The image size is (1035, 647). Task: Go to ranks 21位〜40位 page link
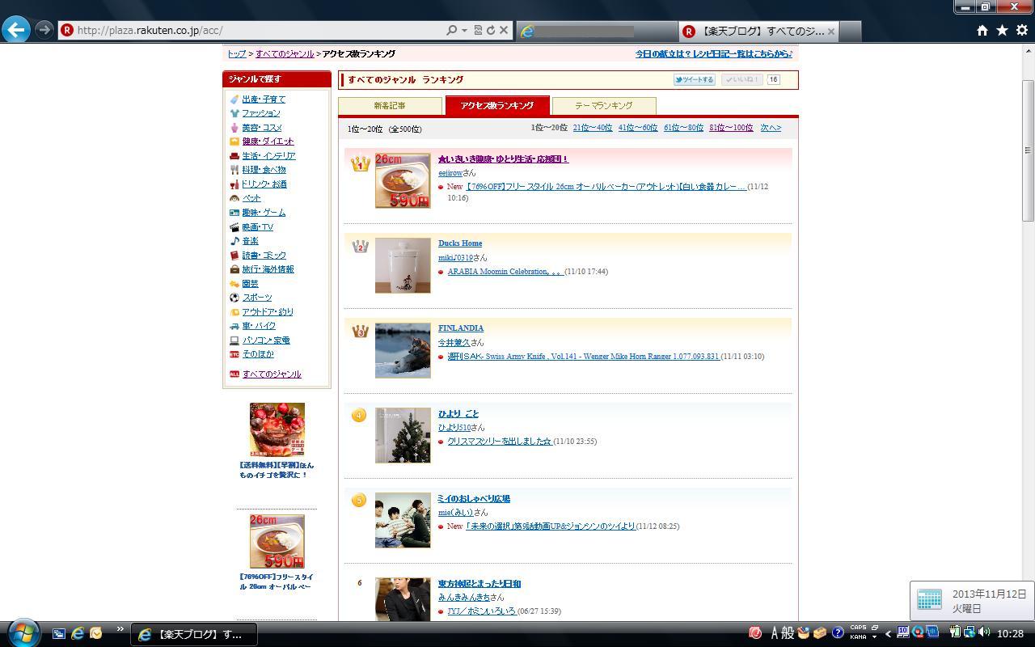tap(592, 128)
